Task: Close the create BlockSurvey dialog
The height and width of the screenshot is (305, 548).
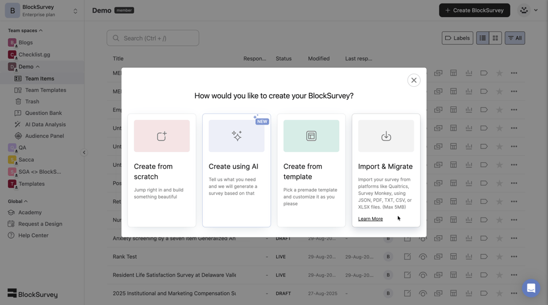Action: point(414,81)
